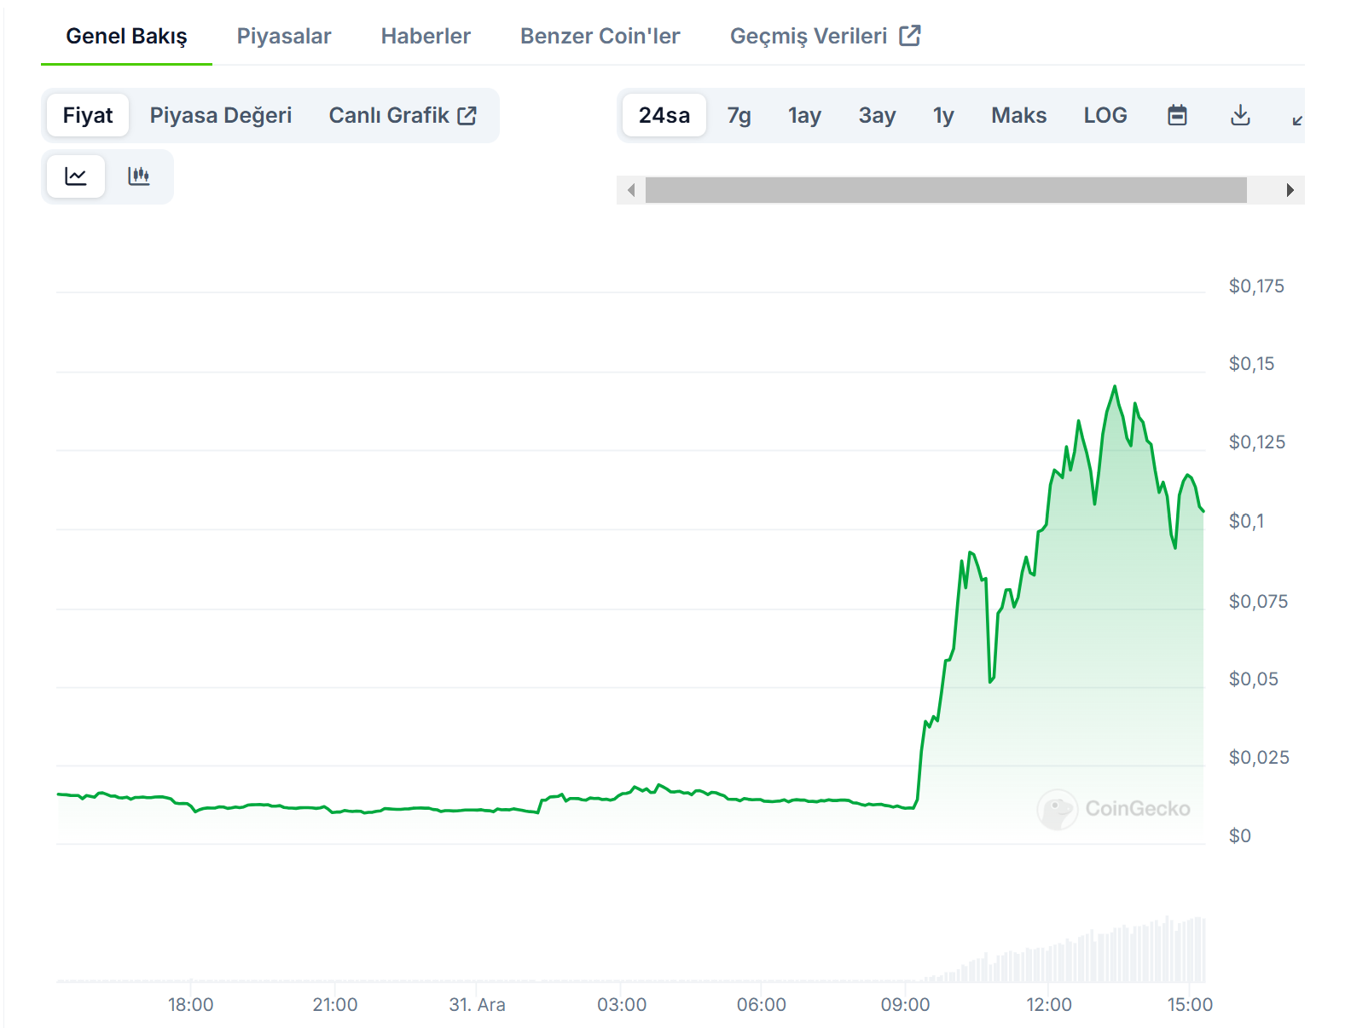Open Geçmiş Verileri external link
The height and width of the screenshot is (1028, 1351).
[x=824, y=36]
